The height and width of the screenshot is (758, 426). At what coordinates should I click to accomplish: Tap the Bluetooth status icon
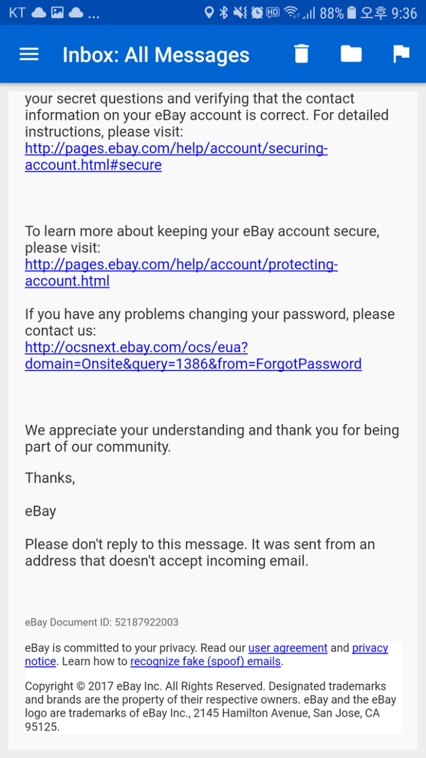[x=224, y=12]
